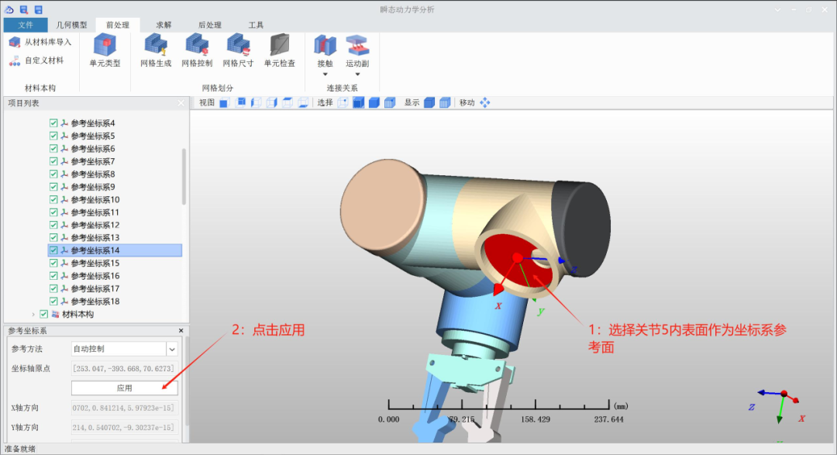This screenshot has width=837, height=455.
Task: Click the project list vertical scrollbar
Action: pyautogui.click(x=184, y=176)
